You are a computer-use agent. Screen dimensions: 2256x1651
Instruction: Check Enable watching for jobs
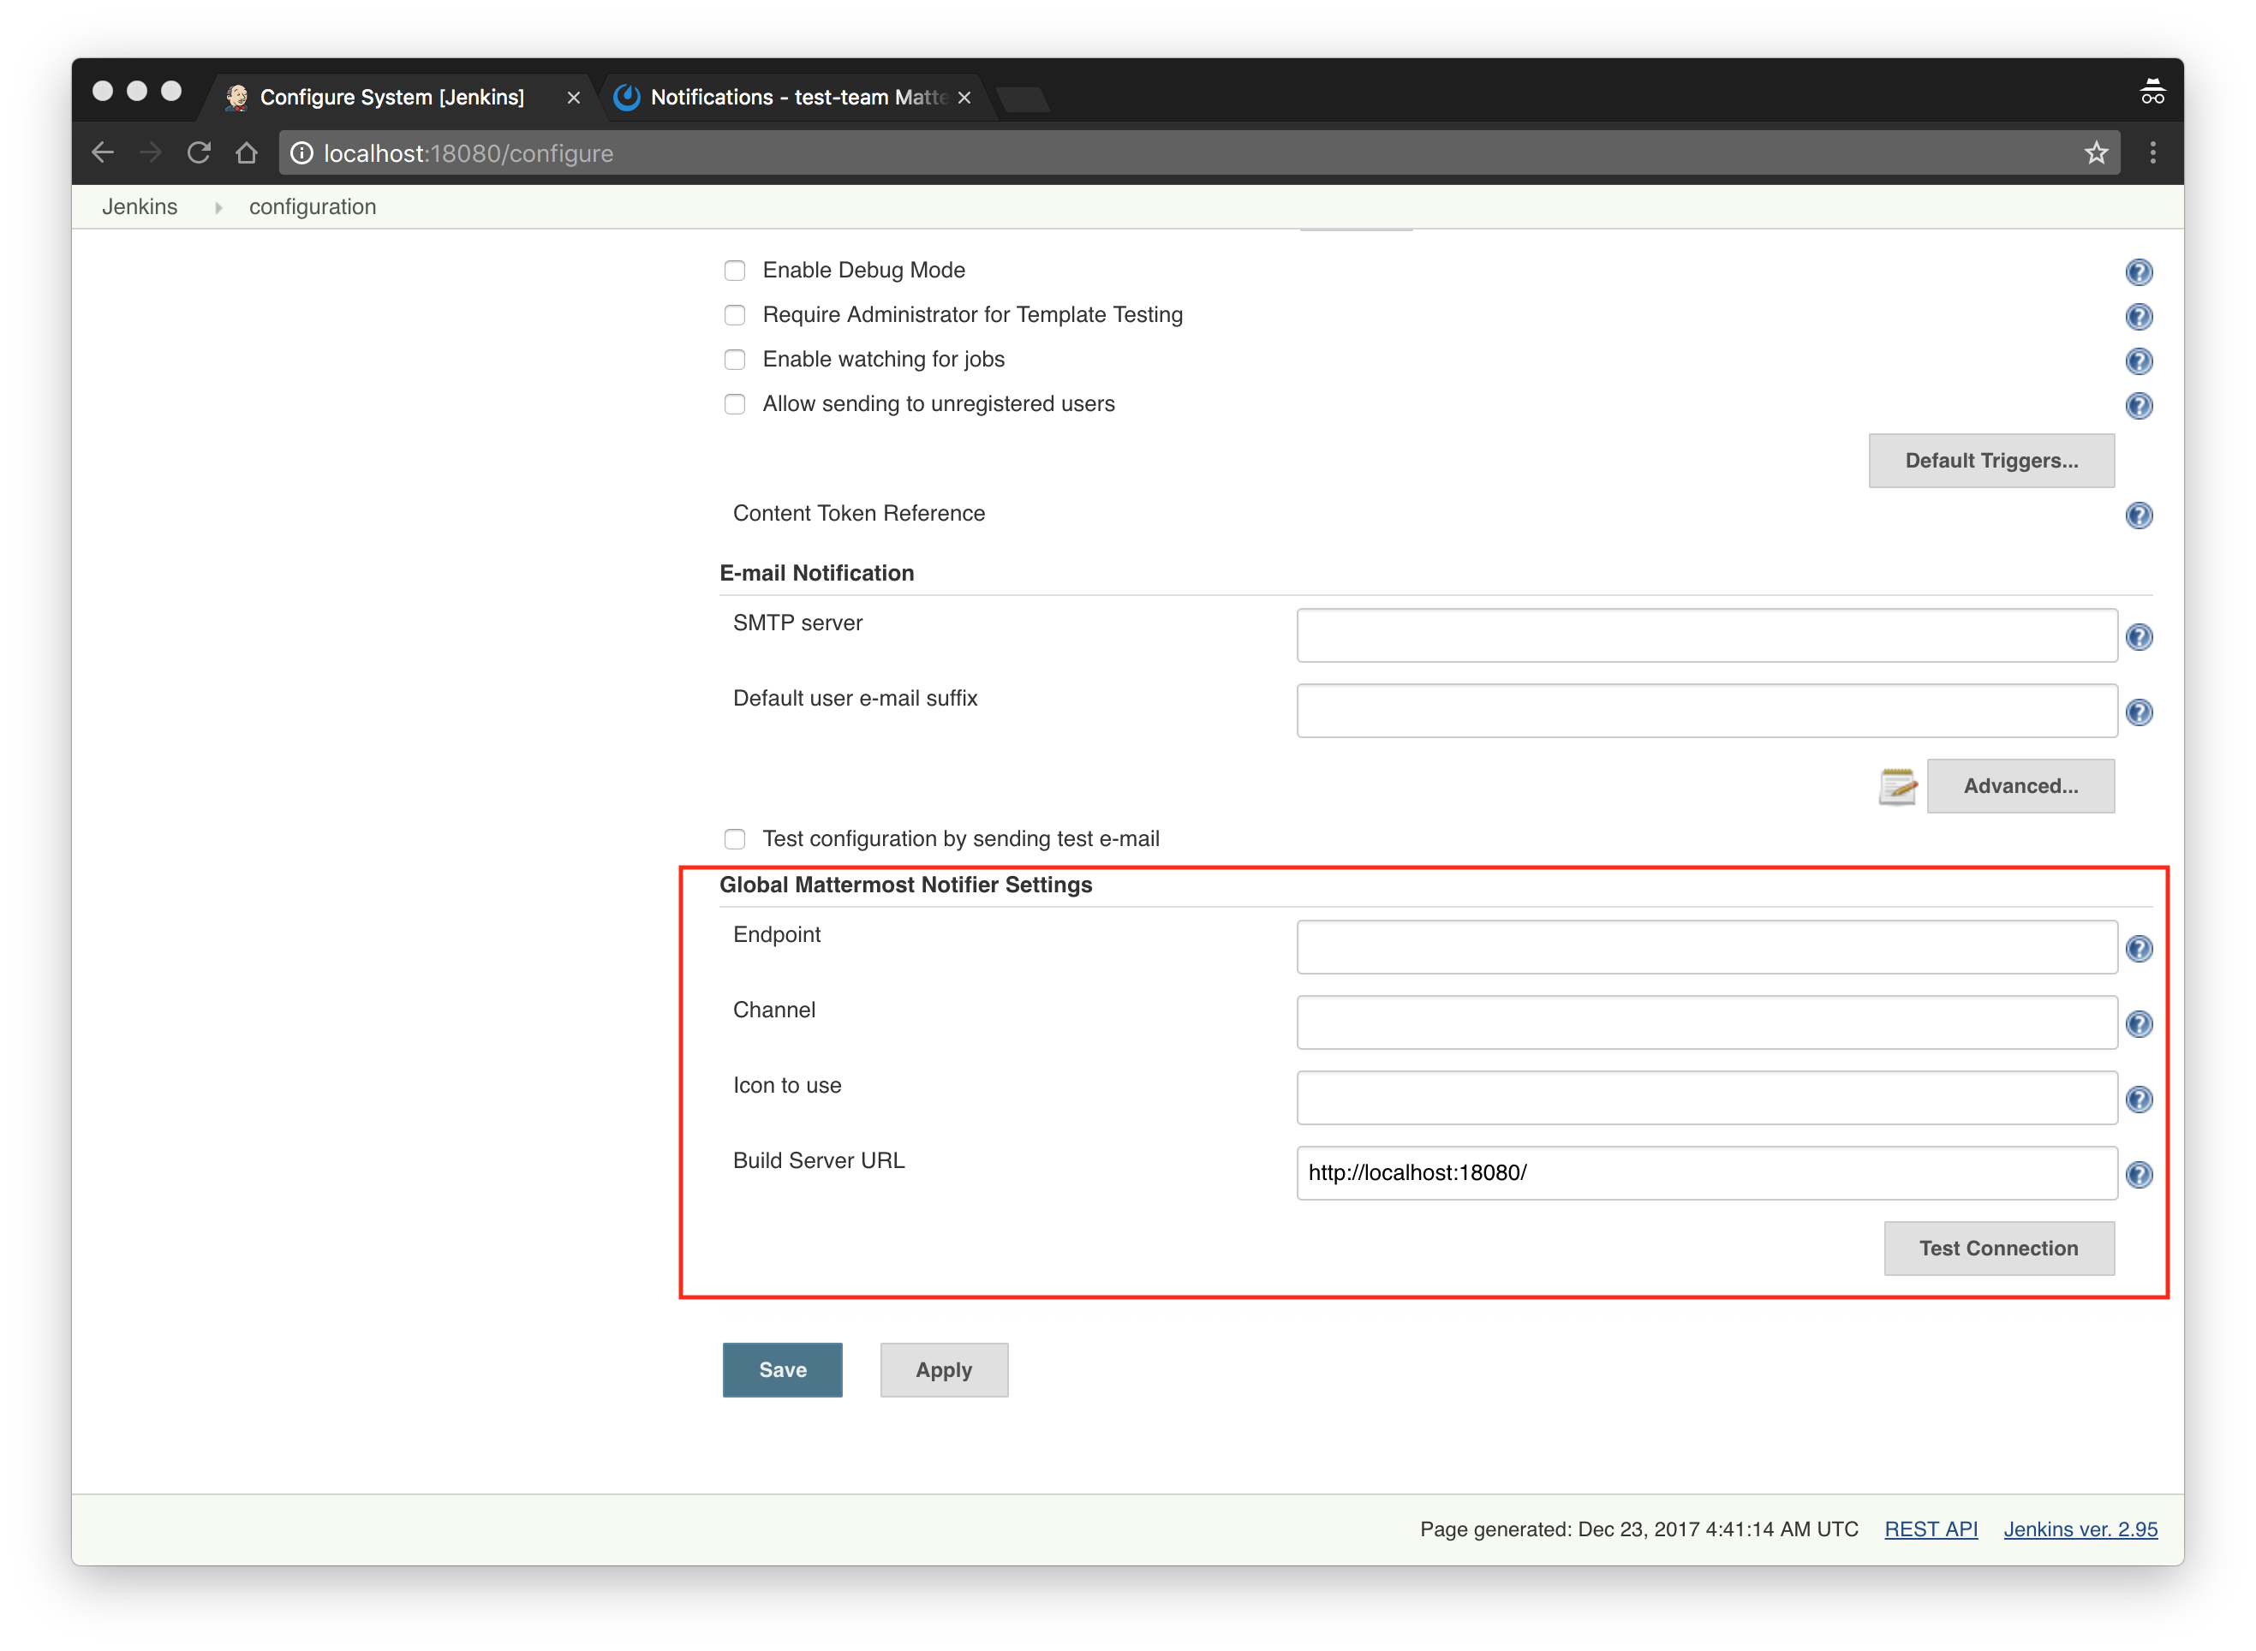tap(735, 360)
